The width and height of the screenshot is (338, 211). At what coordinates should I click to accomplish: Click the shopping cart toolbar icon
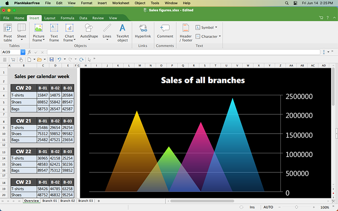13,59
